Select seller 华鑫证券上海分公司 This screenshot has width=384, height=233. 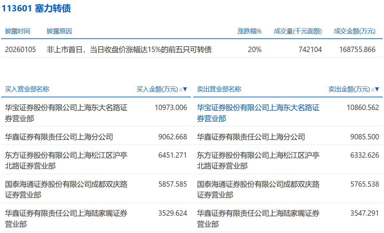251,137
